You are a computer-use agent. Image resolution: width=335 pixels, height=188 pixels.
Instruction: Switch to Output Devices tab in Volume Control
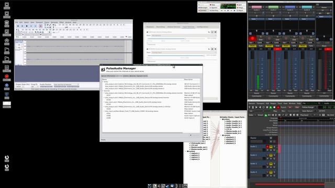173,27
